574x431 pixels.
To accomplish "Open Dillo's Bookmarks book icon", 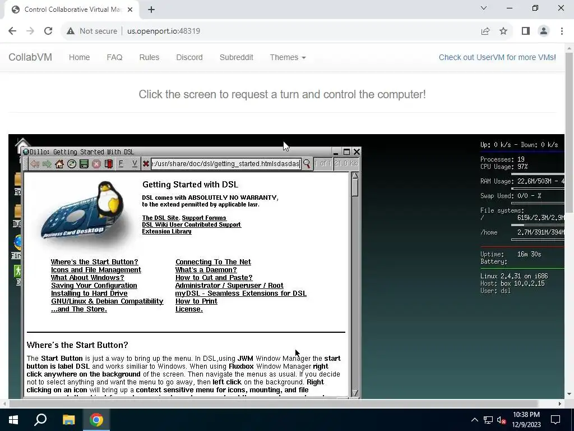I will point(108,164).
